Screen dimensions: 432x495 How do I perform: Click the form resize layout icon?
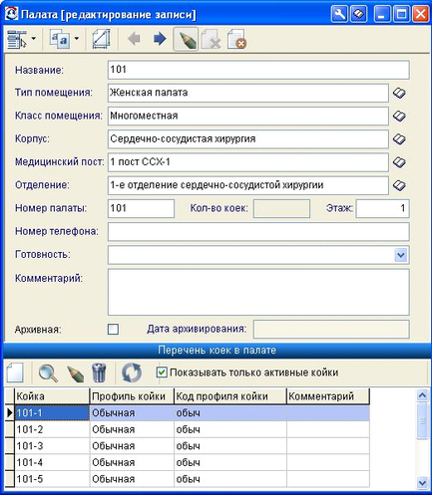[102, 39]
